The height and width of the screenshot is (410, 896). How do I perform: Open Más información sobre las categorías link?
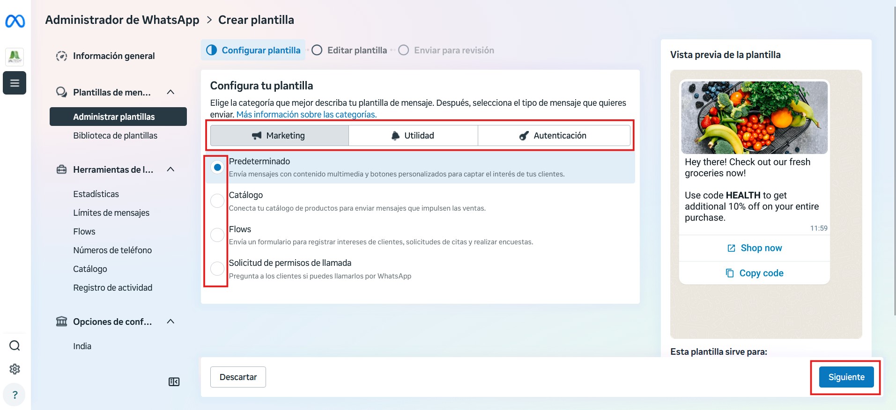click(306, 115)
